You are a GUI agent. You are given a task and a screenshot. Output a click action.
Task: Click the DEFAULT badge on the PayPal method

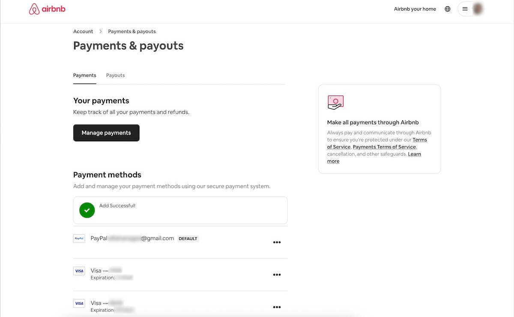(188, 238)
